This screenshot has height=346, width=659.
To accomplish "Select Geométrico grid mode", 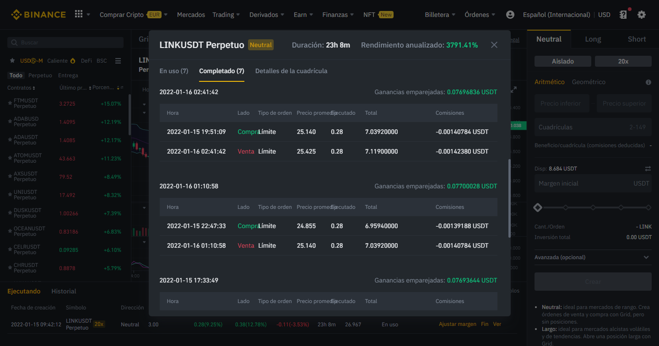I will coord(589,82).
